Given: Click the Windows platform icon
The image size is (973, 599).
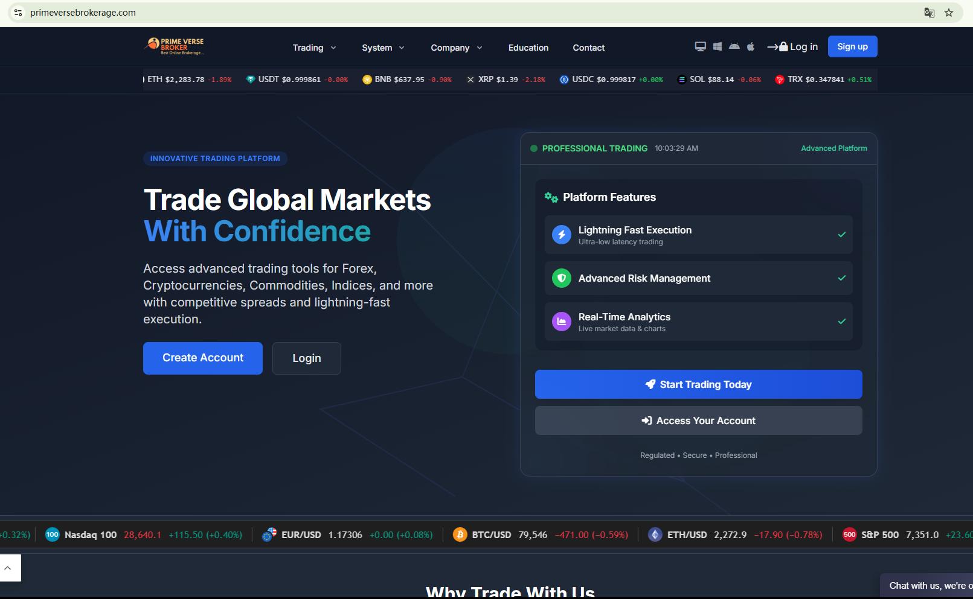Looking at the screenshot, I should [718, 46].
